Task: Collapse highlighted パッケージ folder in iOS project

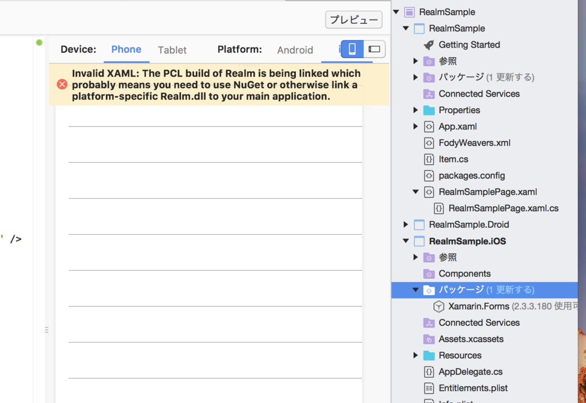Action: 415,290
